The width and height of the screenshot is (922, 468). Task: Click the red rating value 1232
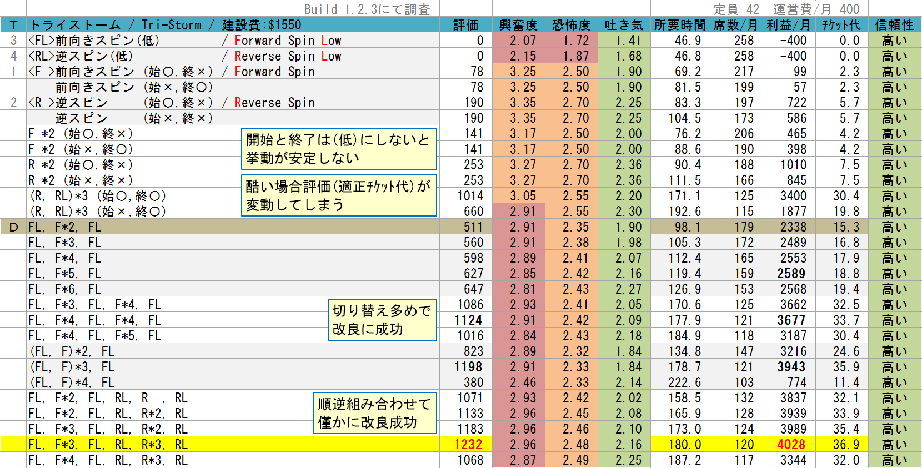pos(468,445)
